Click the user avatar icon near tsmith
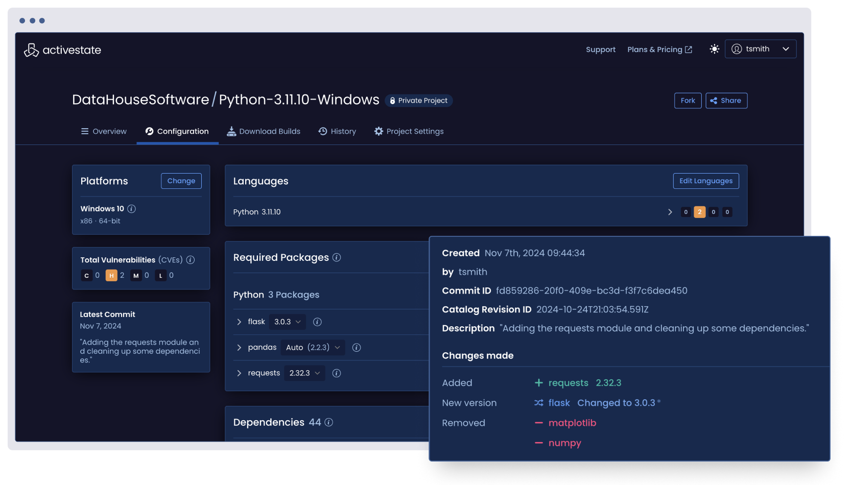The width and height of the screenshot is (853, 485). tap(737, 48)
